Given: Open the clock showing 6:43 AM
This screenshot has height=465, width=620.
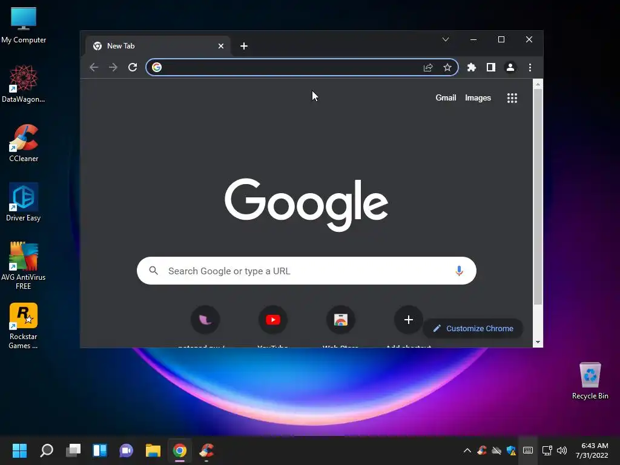Looking at the screenshot, I should point(592,450).
